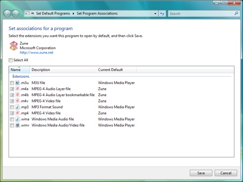Click Set Program Associations breadcrumb
The height and width of the screenshot is (182, 243).
[97, 14]
